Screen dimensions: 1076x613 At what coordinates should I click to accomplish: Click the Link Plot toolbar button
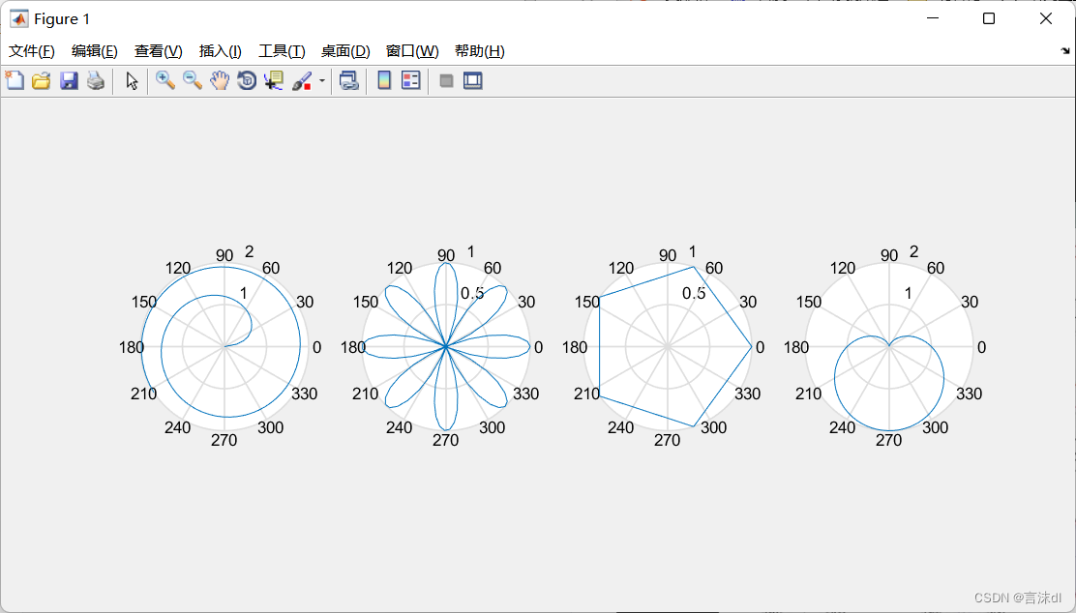tap(349, 81)
